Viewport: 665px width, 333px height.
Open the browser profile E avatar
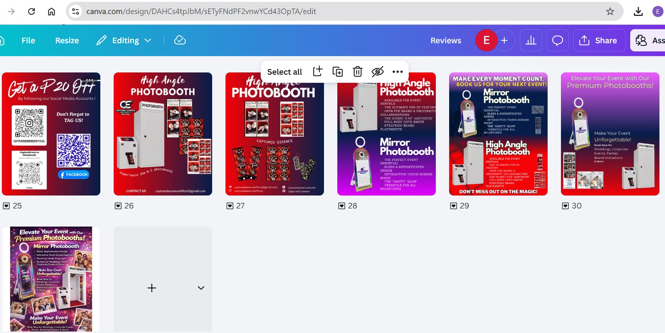658,11
